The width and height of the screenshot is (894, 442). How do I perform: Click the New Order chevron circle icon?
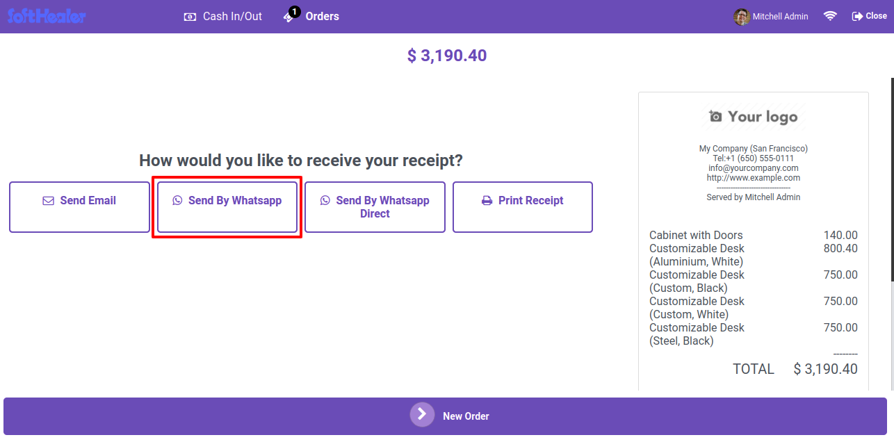422,414
